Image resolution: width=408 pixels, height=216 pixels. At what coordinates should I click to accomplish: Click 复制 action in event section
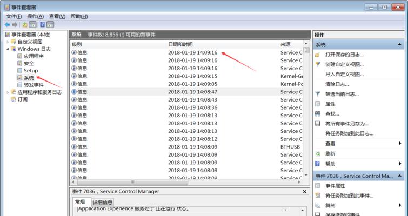point(330,205)
